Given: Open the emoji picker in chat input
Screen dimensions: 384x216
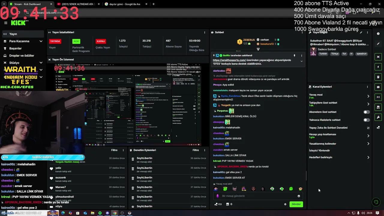Looking at the screenshot, I should click(298, 196).
